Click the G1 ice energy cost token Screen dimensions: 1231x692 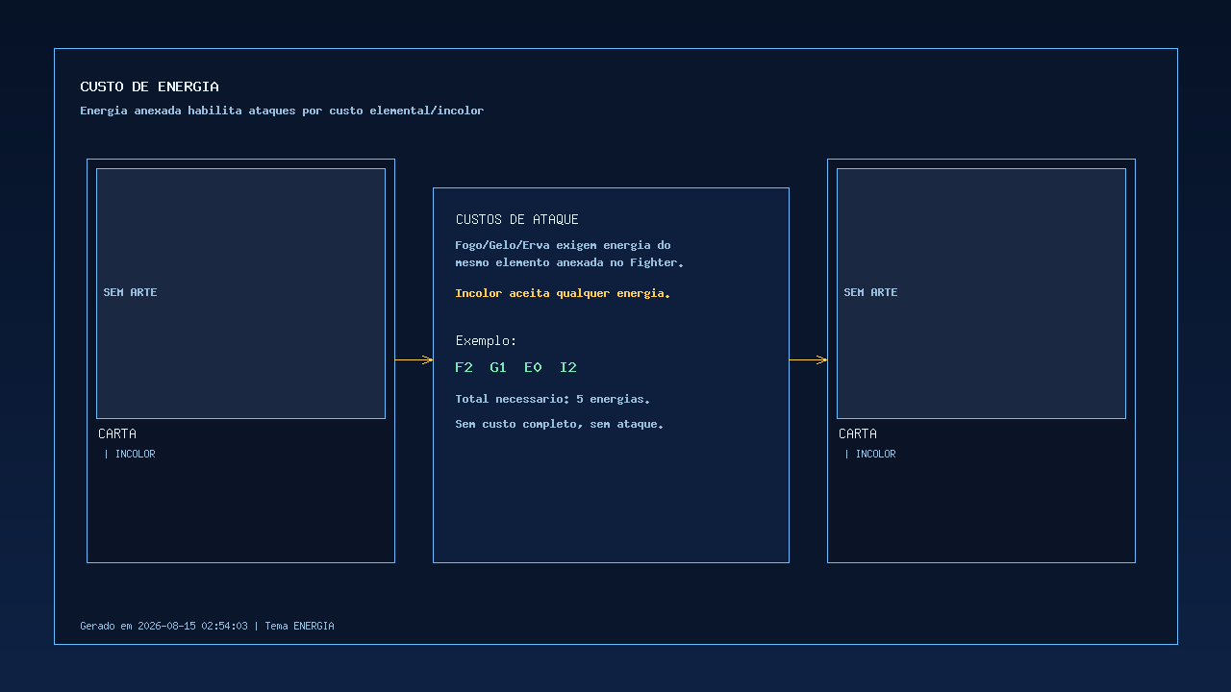pyautogui.click(x=498, y=367)
